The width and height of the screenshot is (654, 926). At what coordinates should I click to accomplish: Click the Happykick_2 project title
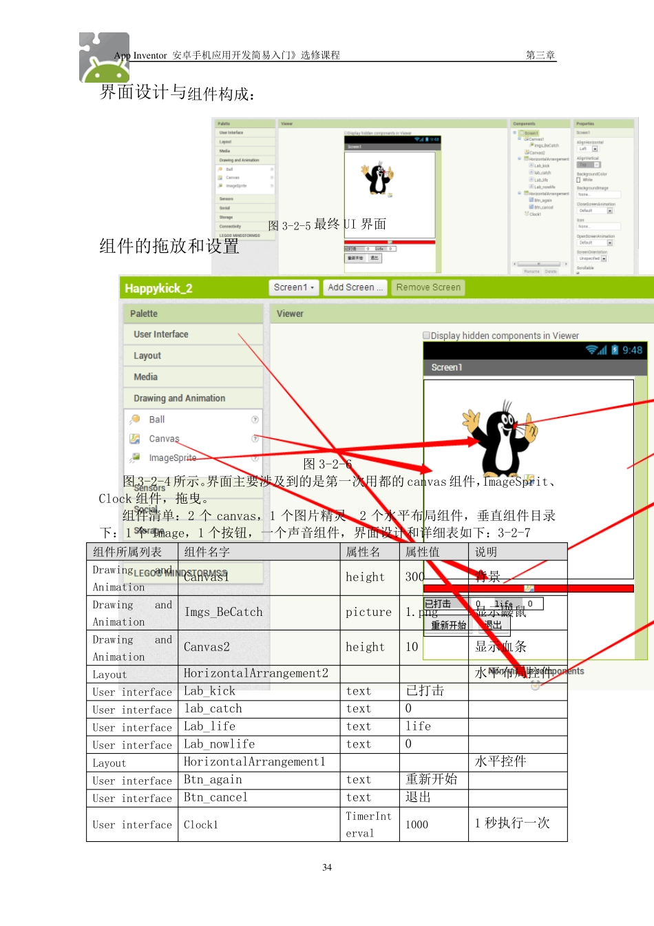(158, 289)
